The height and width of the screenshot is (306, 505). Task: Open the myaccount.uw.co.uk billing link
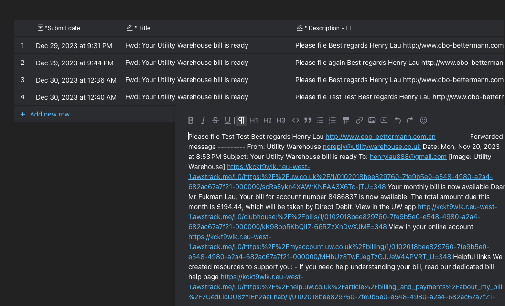point(338,247)
